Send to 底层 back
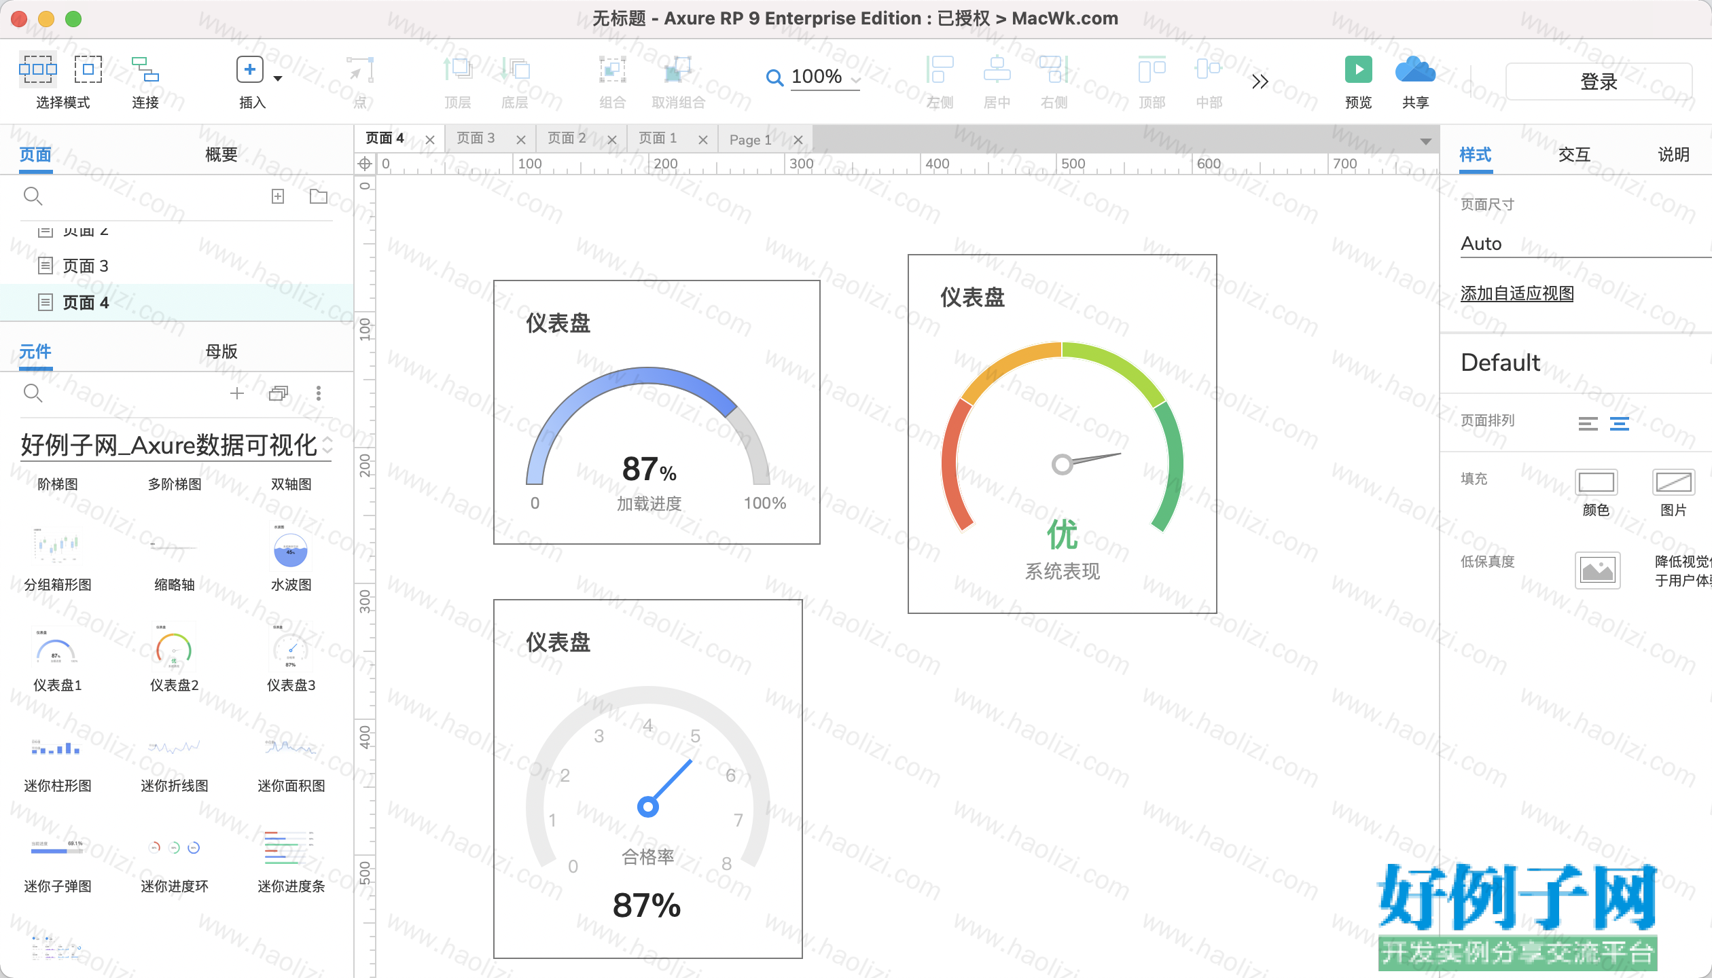 coord(515,69)
